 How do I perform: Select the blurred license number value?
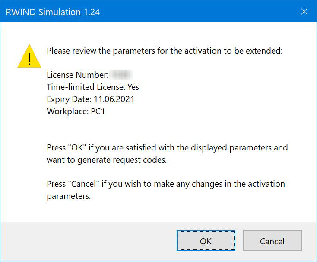pyautogui.click(x=121, y=75)
